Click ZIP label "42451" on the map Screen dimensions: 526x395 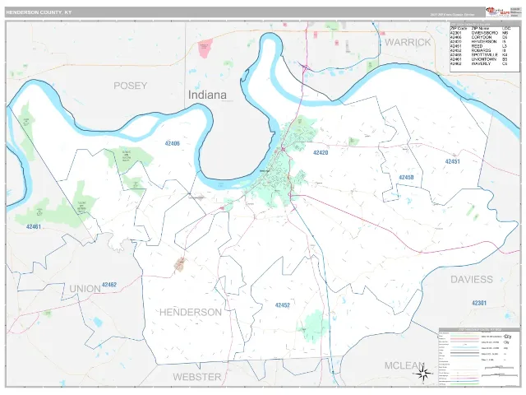tap(452, 161)
